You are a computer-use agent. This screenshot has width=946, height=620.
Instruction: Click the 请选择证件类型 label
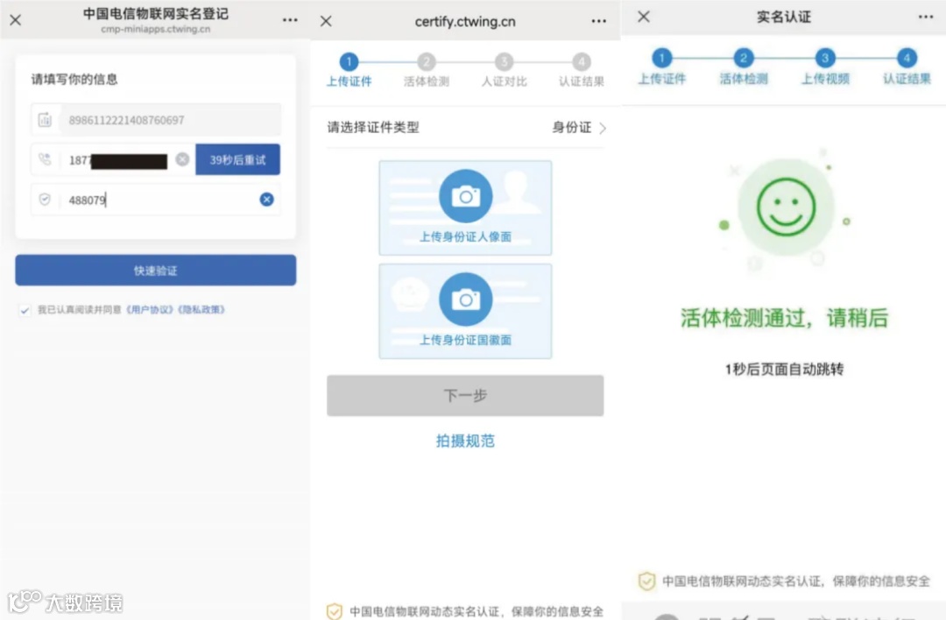[373, 127]
